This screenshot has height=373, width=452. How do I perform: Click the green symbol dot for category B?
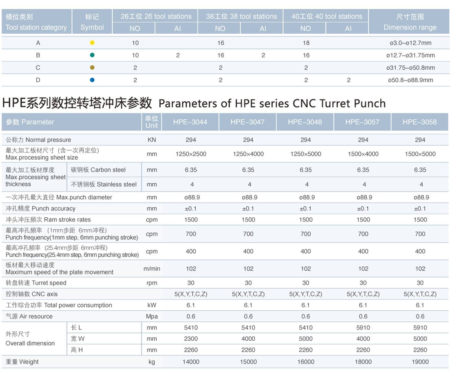pyautogui.click(x=92, y=55)
